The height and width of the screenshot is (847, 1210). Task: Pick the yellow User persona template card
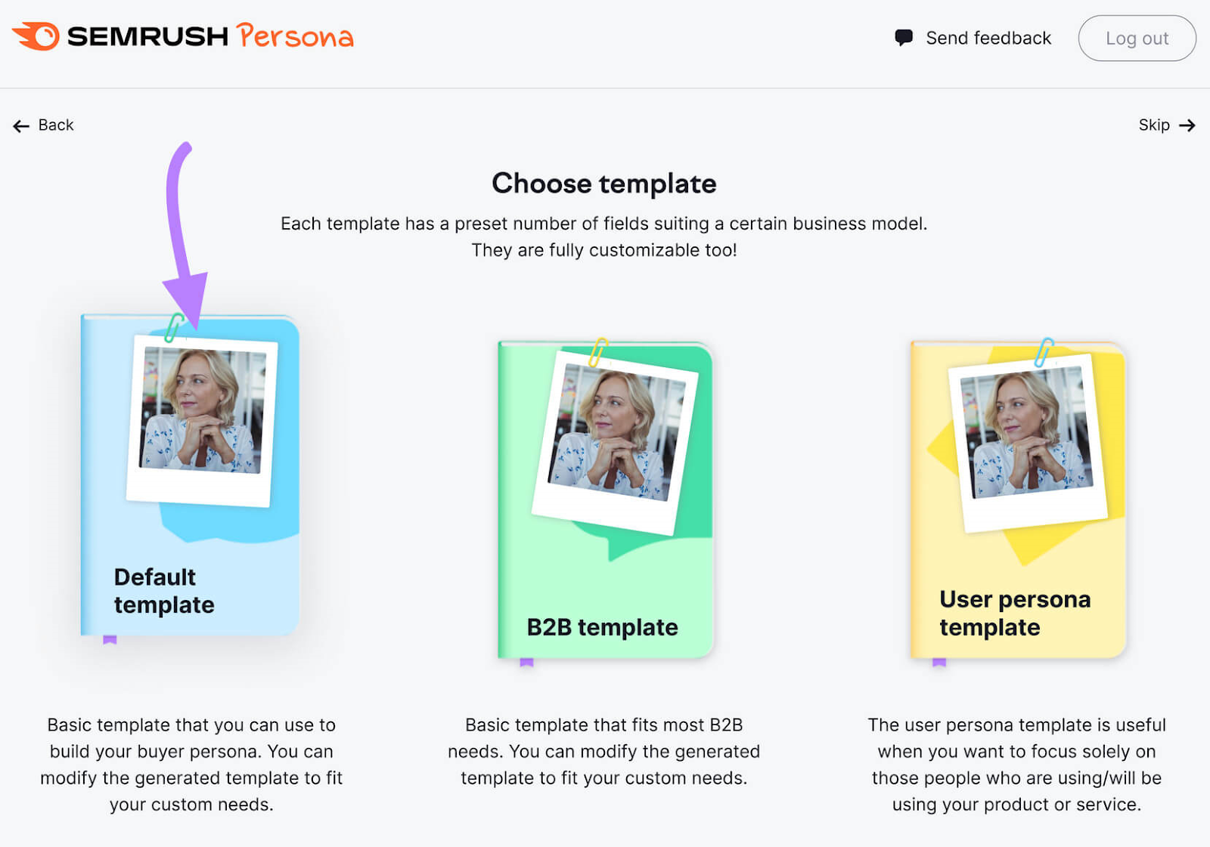pos(1018,499)
